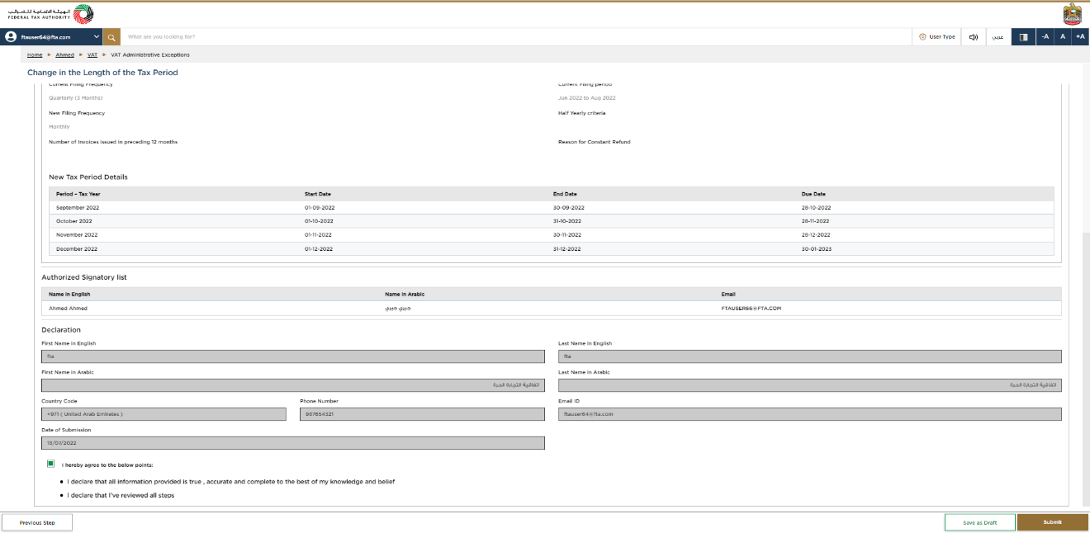Decrease font size with -A

click(1045, 37)
